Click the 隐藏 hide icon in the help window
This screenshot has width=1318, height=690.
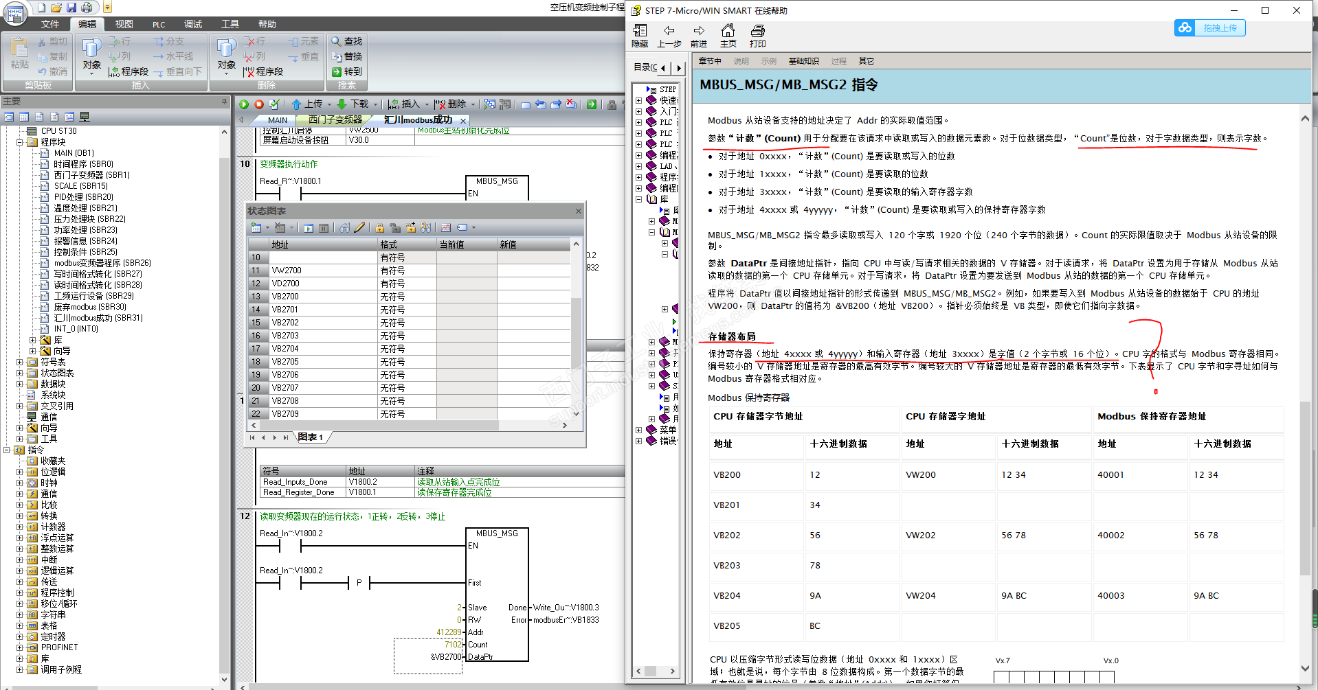click(x=640, y=36)
